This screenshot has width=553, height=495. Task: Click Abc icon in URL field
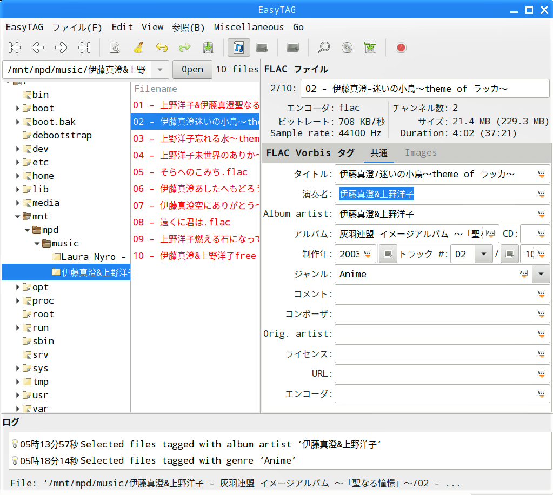(541, 374)
